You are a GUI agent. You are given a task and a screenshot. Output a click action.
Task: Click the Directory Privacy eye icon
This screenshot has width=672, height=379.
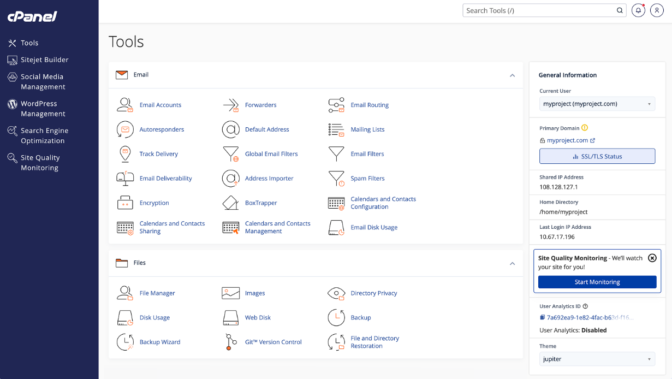coord(336,293)
